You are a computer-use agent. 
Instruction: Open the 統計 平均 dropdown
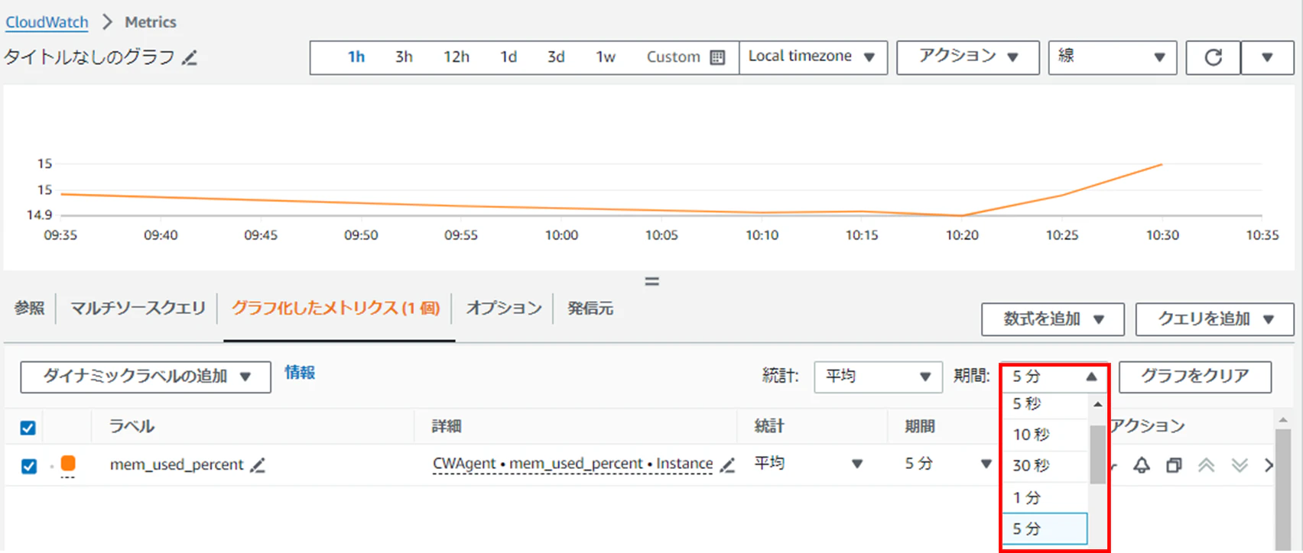point(878,377)
